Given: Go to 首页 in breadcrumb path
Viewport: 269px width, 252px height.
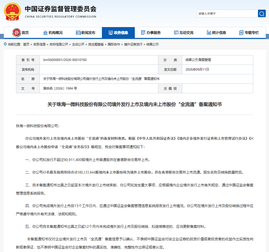Looking at the screenshot, I should (26, 44).
